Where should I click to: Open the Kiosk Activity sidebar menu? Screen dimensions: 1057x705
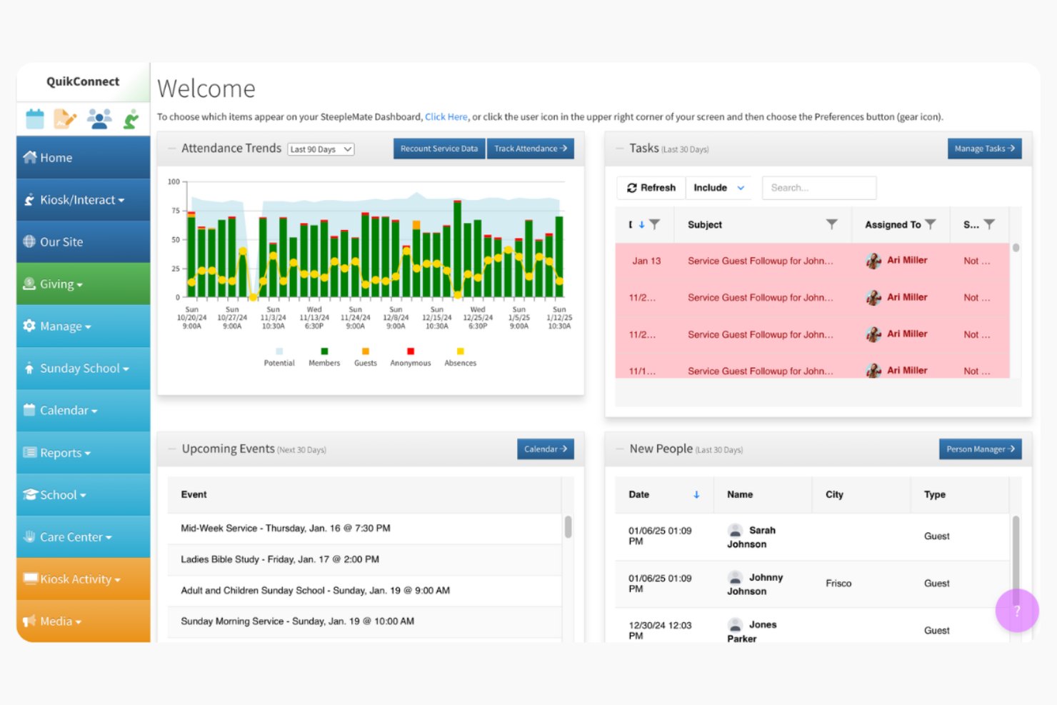(x=83, y=579)
